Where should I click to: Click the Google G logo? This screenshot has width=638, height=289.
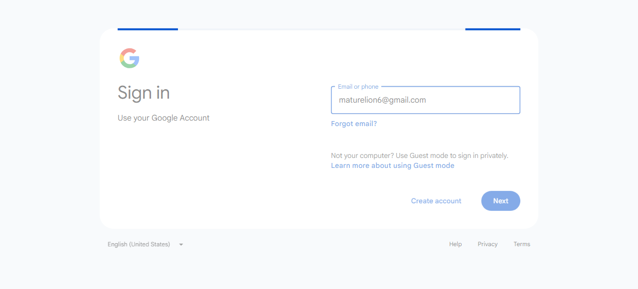point(129,58)
